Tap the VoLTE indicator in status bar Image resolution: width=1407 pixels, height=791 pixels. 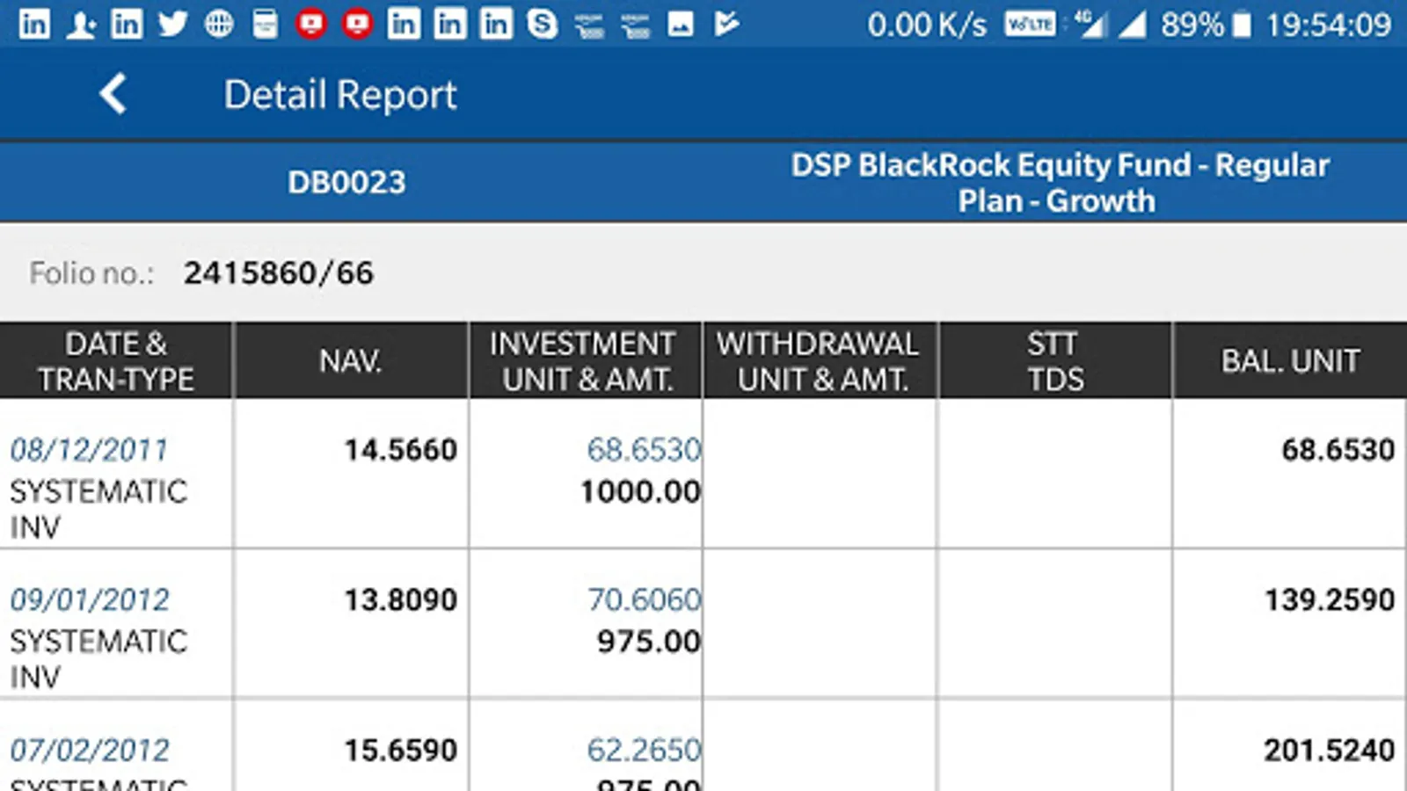pyautogui.click(x=1030, y=24)
